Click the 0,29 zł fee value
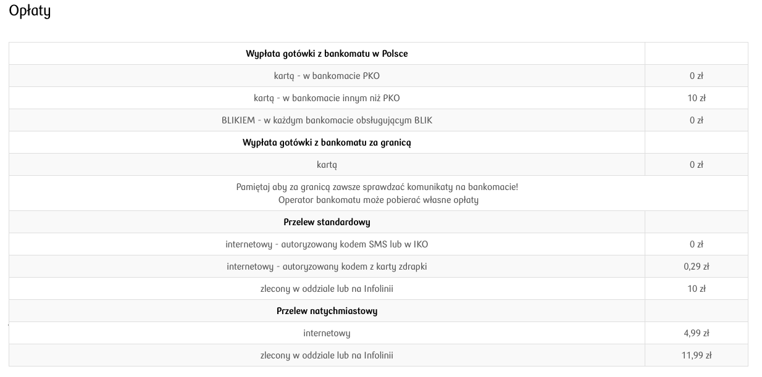 click(696, 267)
